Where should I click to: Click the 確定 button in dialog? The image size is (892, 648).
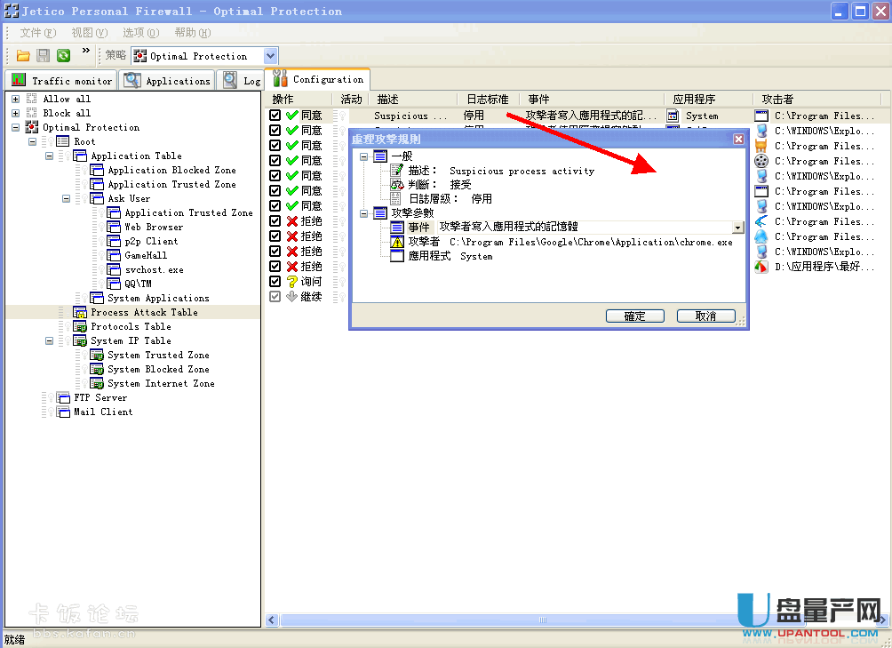coord(635,316)
